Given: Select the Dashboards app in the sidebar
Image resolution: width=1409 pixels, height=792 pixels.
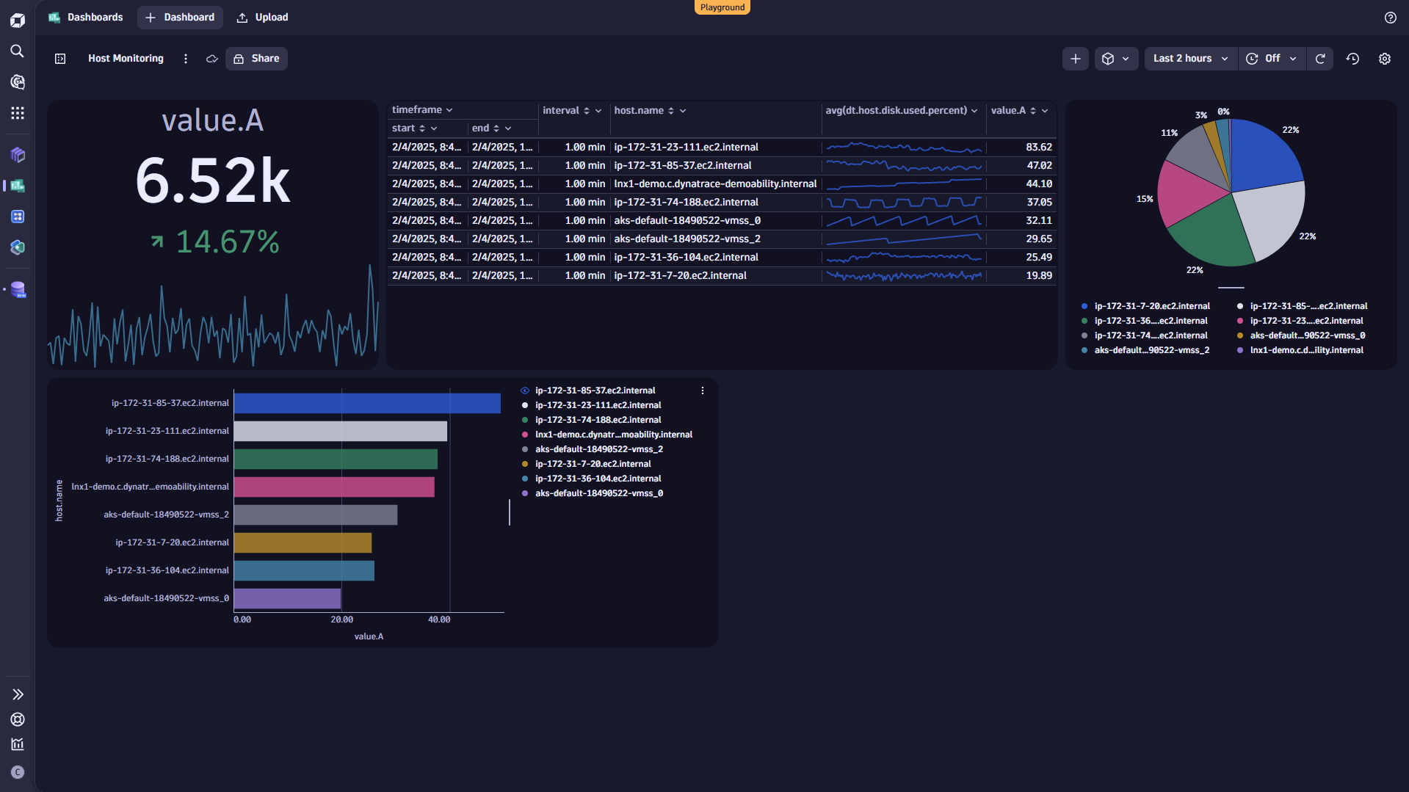Looking at the screenshot, I should tap(17, 186).
